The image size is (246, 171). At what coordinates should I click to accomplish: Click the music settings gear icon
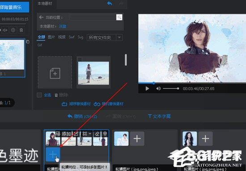click(x=13, y=30)
